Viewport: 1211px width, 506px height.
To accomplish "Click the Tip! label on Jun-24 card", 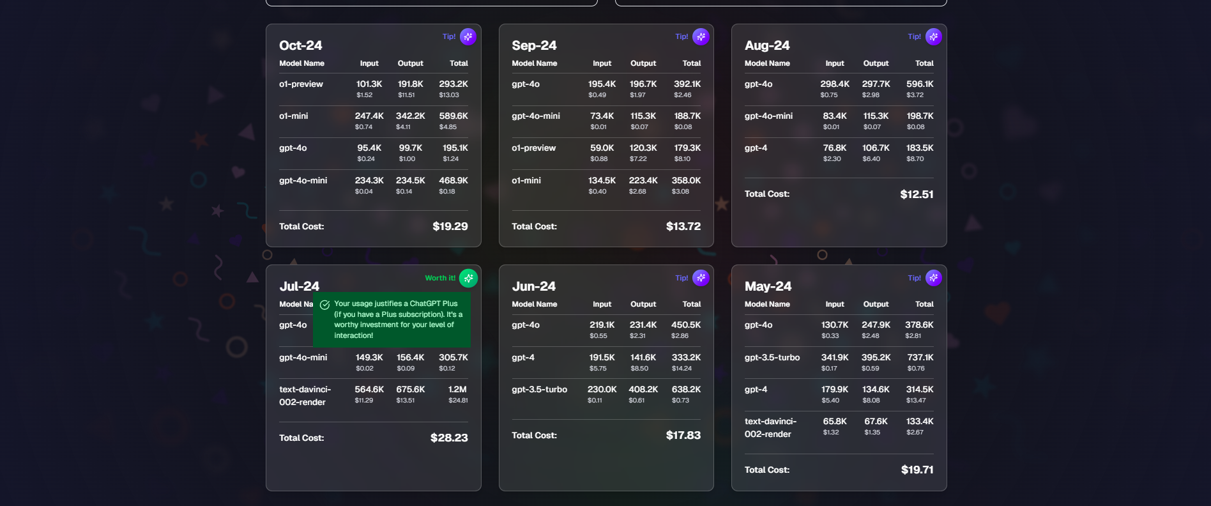I will coord(682,278).
